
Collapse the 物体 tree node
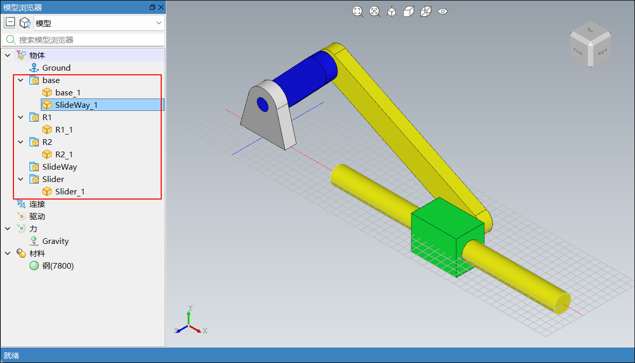(x=7, y=56)
